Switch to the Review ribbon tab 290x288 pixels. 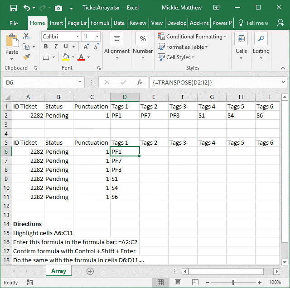click(x=138, y=23)
